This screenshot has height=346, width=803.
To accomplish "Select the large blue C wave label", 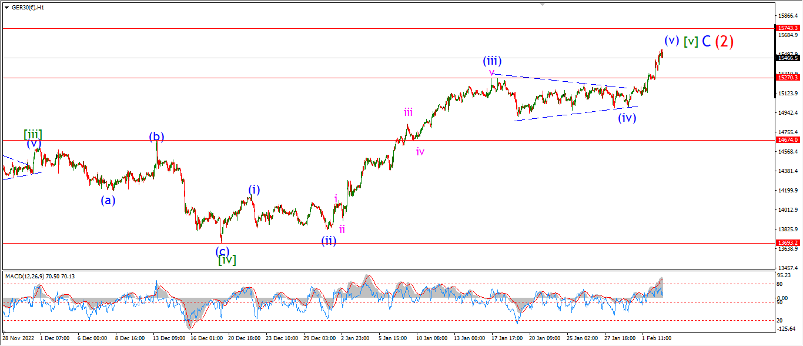I will point(707,41).
